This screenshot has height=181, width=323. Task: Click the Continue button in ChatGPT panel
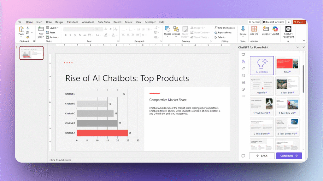tap(289, 156)
